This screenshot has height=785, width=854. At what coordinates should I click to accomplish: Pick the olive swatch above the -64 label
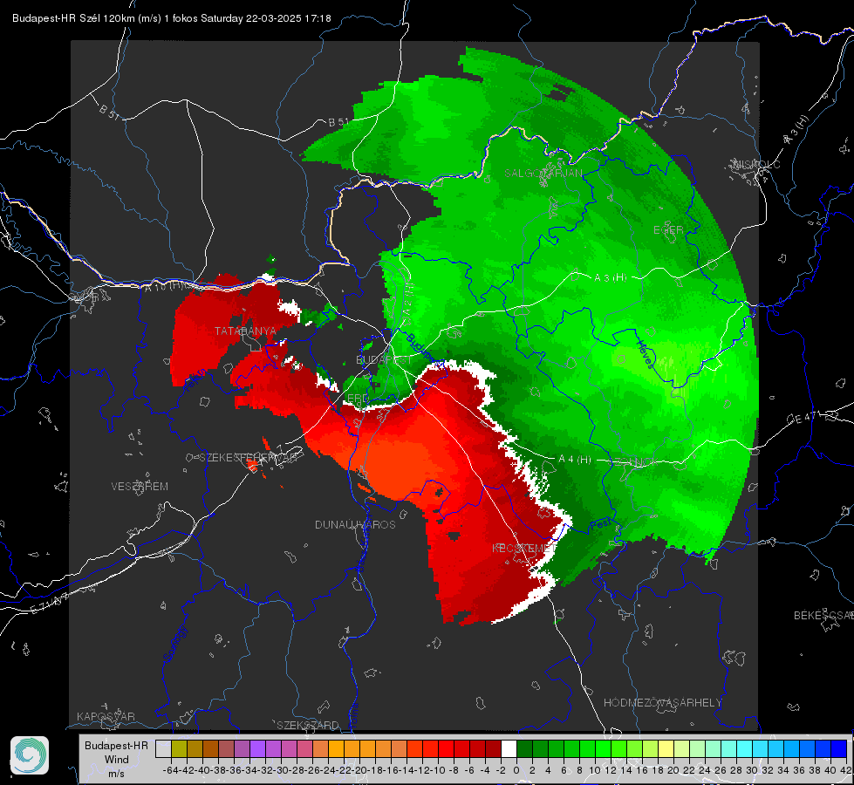[x=179, y=748]
